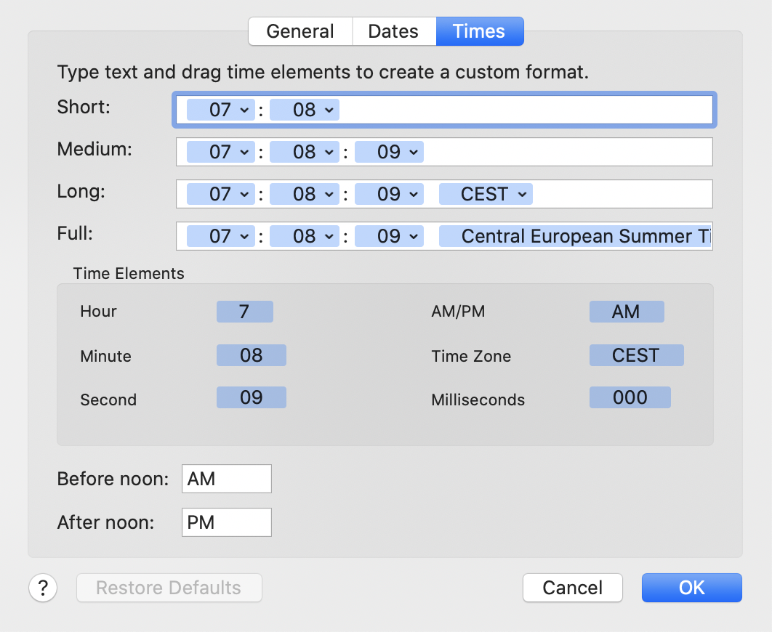Click the Minute time element token
Viewport: 772px width, 632px height.
coord(251,355)
